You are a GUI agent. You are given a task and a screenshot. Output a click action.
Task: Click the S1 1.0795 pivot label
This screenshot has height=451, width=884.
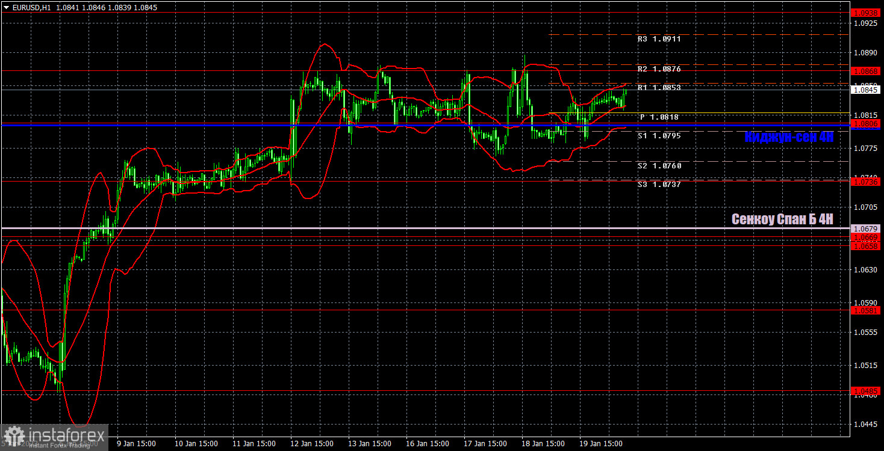click(x=659, y=136)
